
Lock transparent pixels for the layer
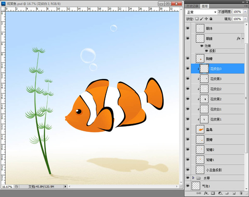(197, 19)
